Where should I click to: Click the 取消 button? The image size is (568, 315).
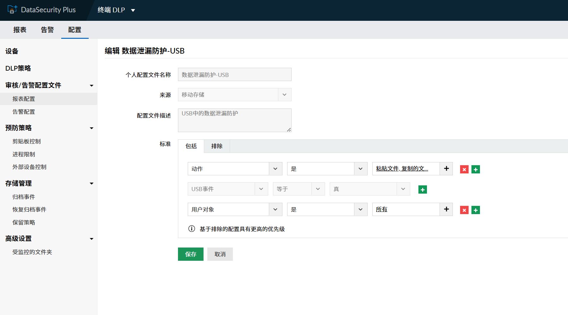point(220,254)
